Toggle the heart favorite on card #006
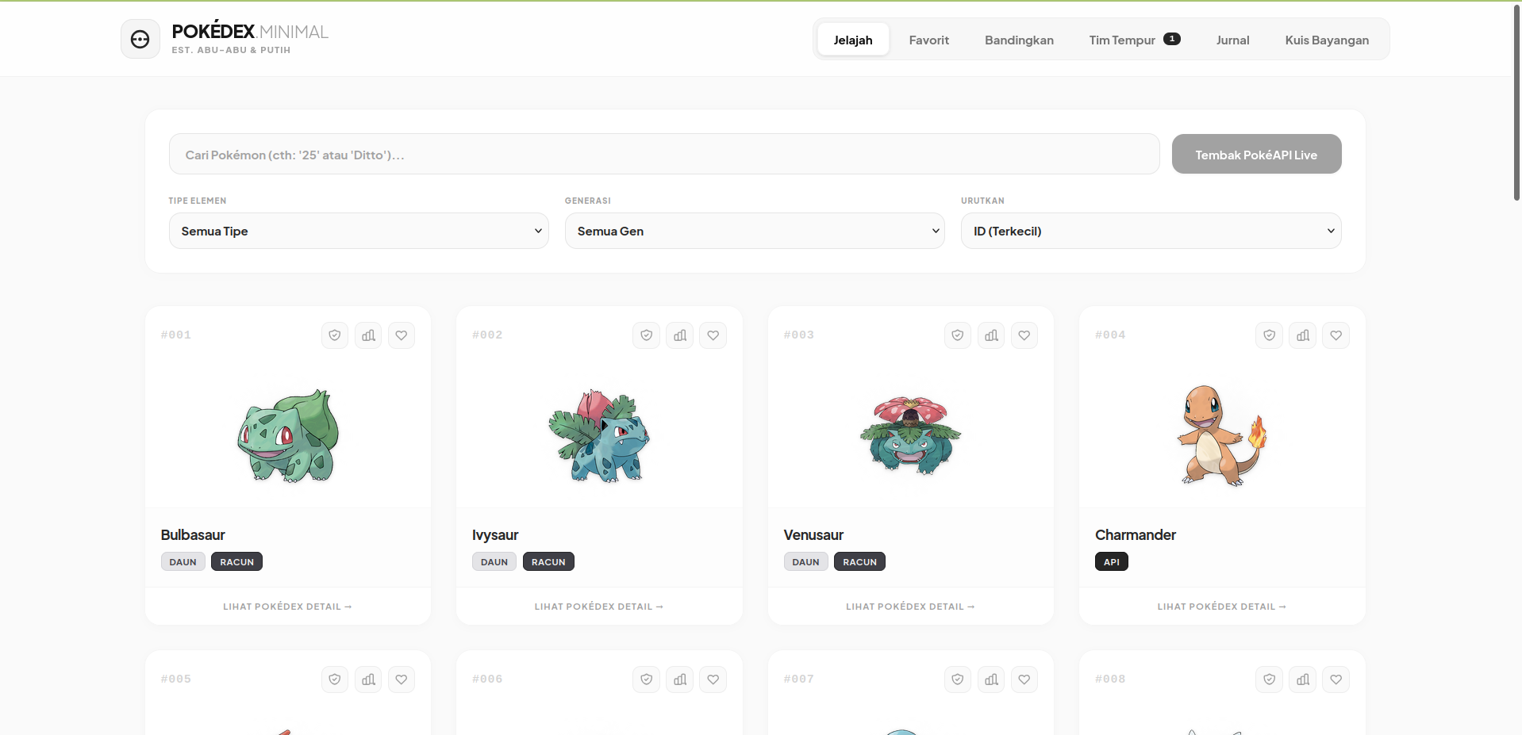Image resolution: width=1522 pixels, height=735 pixels. coord(713,679)
